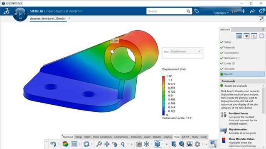
Task: Click the Assistant exclamation diagnostics icon
Action: point(254,36)
